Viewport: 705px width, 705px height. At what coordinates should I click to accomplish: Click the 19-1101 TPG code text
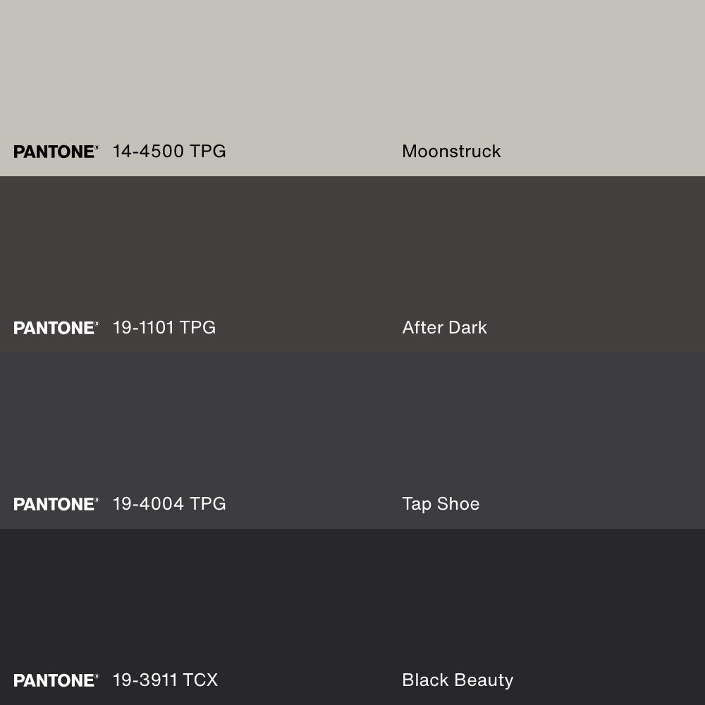[x=164, y=327]
